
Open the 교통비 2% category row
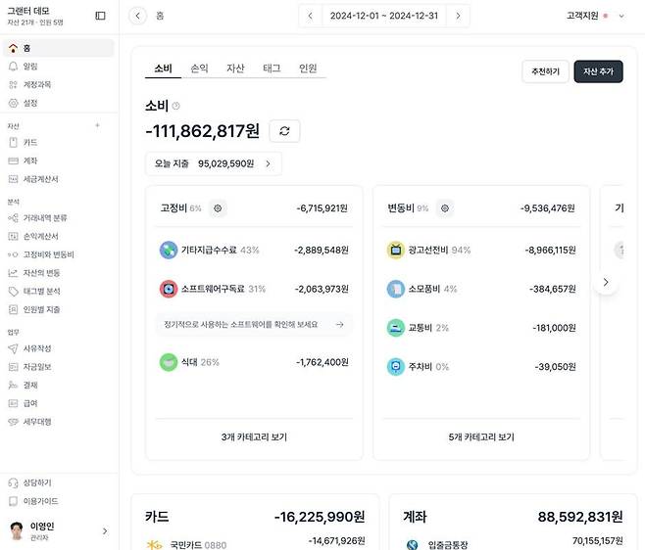tap(481, 328)
